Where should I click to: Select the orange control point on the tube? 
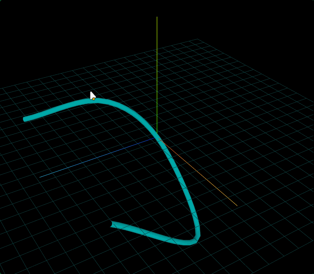pos(94,99)
